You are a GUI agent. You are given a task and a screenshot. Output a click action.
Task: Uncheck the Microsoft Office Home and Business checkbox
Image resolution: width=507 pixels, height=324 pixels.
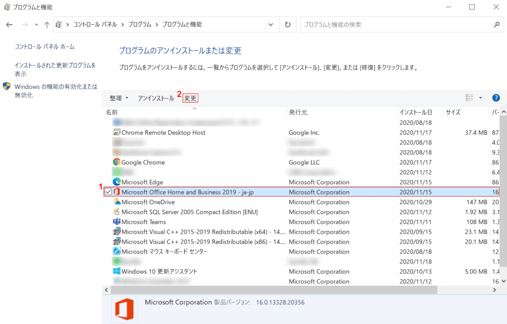tap(108, 192)
